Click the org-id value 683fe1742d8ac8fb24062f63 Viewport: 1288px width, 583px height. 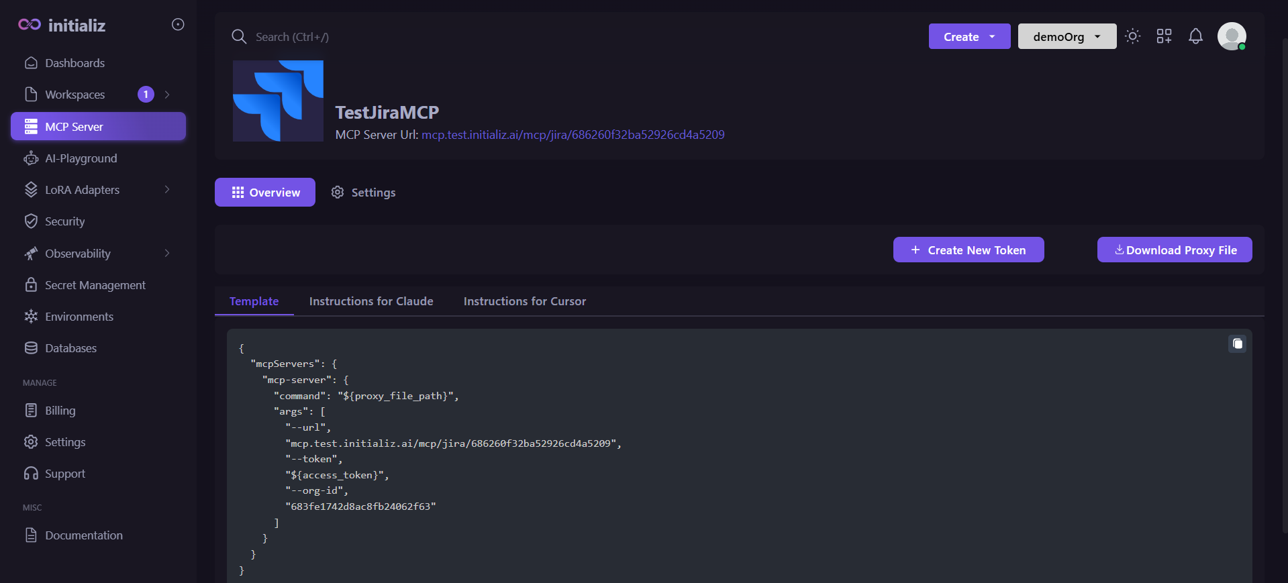[x=360, y=507]
